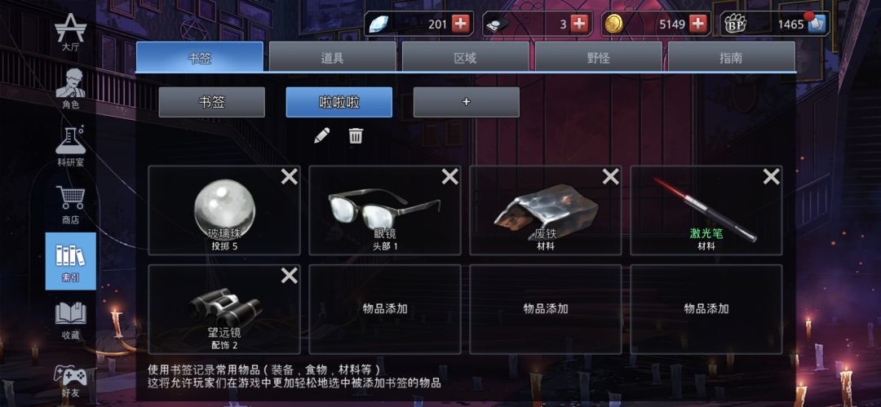The width and height of the screenshot is (881, 407).
Task: Switch to the 道具 tab
Action: point(333,57)
